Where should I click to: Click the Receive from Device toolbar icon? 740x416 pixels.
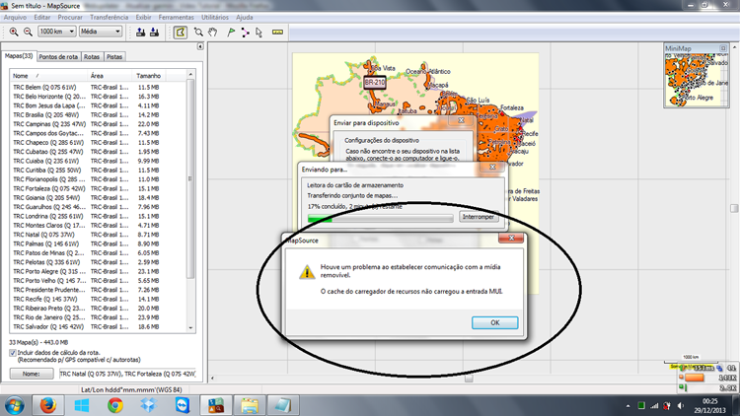coord(154,33)
